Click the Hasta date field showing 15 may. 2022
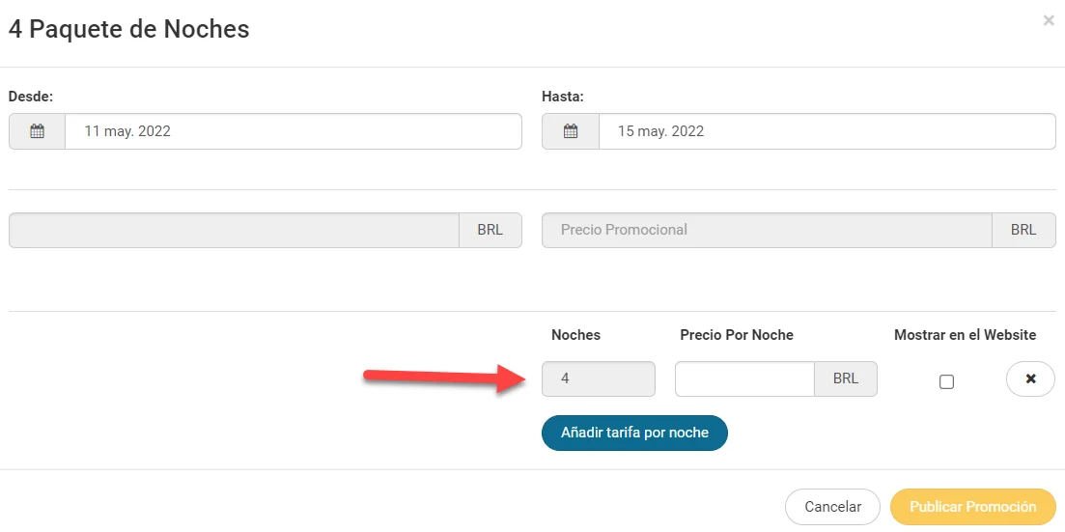Image resolution: width=1065 pixels, height=532 pixels. tap(827, 131)
